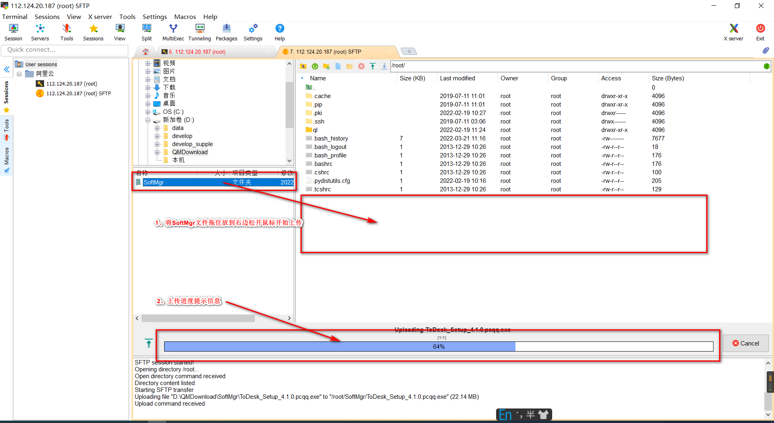Collapse the 新加卷 (D:) drive node

(x=148, y=120)
